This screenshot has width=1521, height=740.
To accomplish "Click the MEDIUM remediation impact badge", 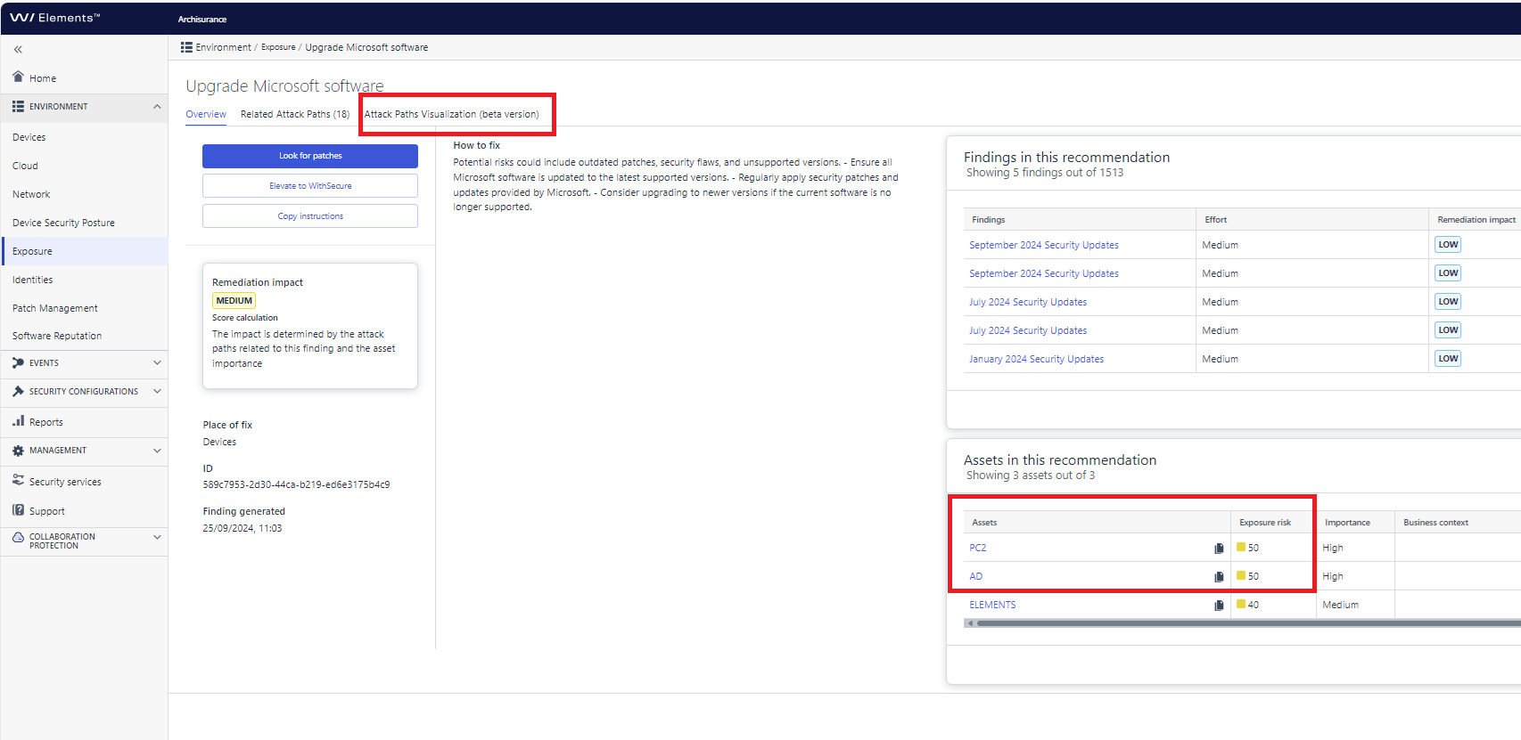I will (234, 301).
